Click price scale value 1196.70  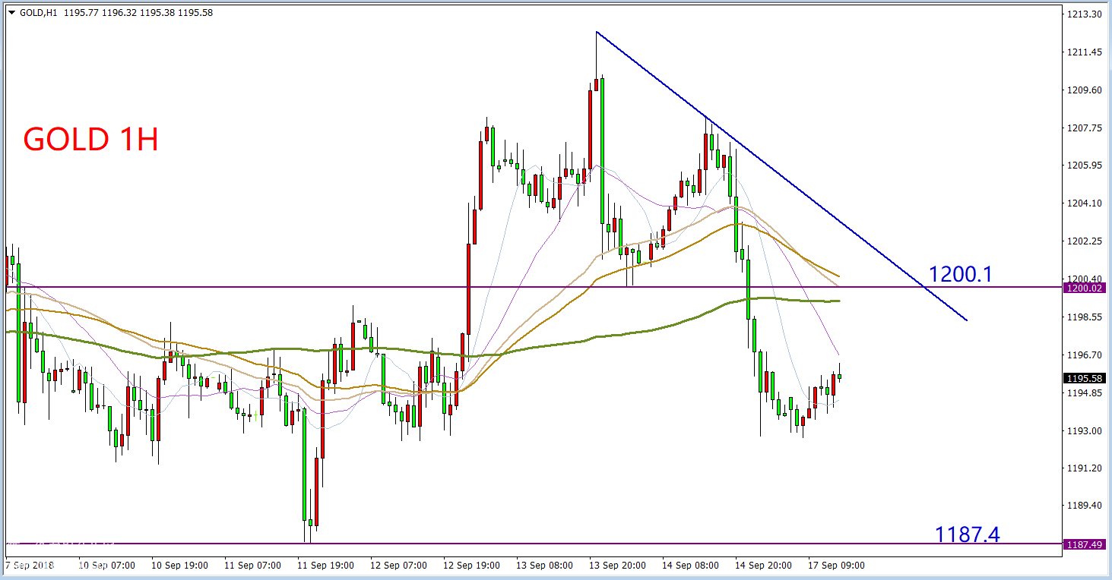pyautogui.click(x=1085, y=355)
